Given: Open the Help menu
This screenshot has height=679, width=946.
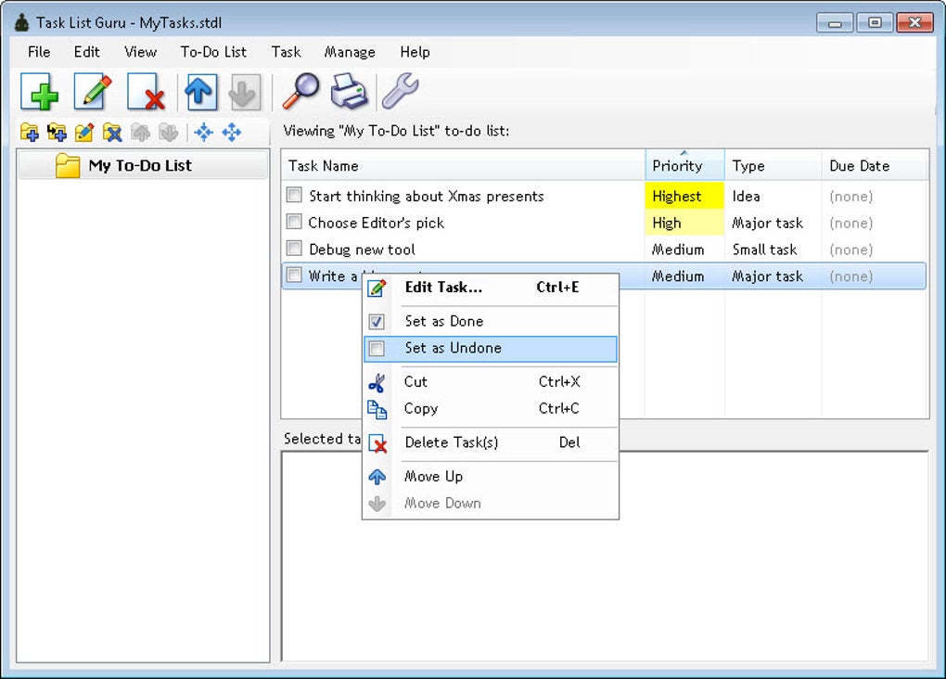Looking at the screenshot, I should 415,52.
